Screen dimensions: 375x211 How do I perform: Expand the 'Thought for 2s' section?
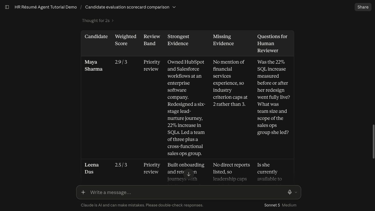(98, 21)
